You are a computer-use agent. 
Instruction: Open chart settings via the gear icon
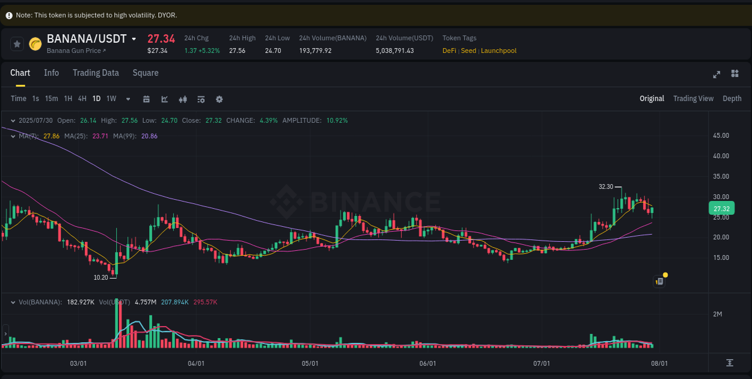click(x=218, y=99)
